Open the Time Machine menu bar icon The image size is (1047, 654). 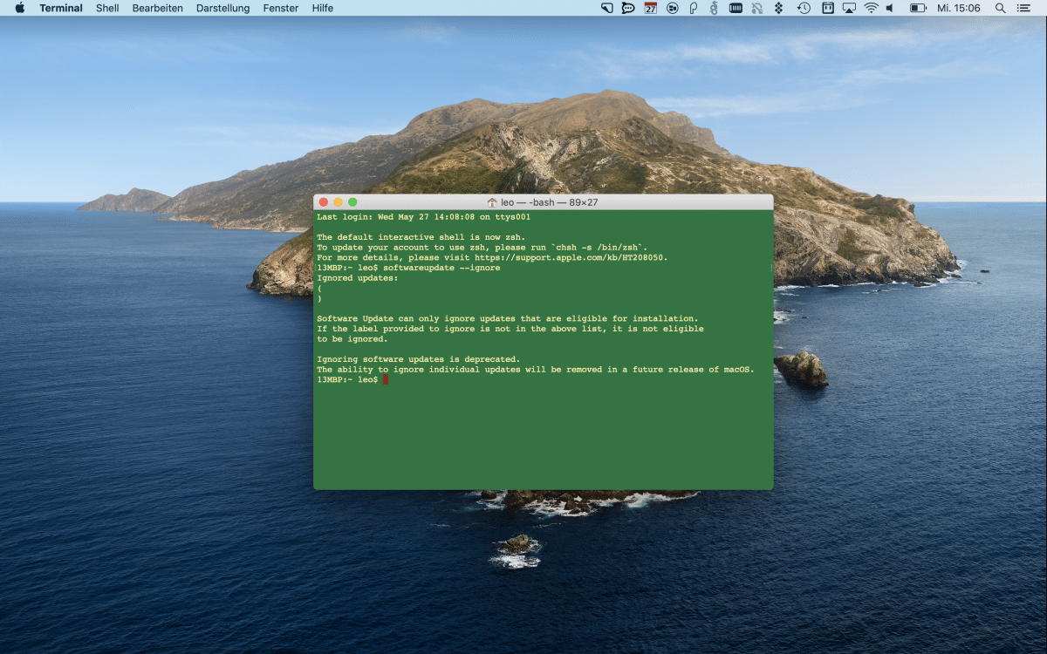point(804,8)
